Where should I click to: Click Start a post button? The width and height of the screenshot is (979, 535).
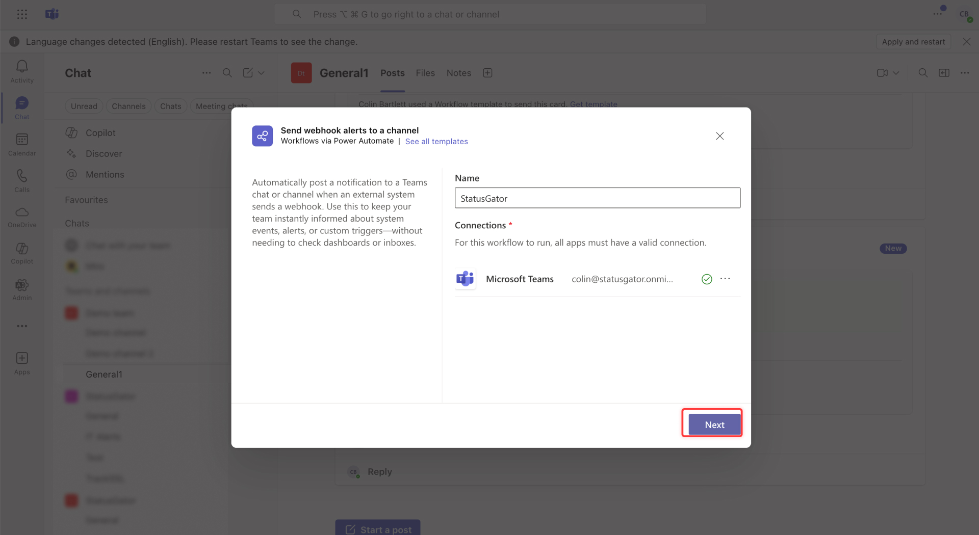(377, 529)
